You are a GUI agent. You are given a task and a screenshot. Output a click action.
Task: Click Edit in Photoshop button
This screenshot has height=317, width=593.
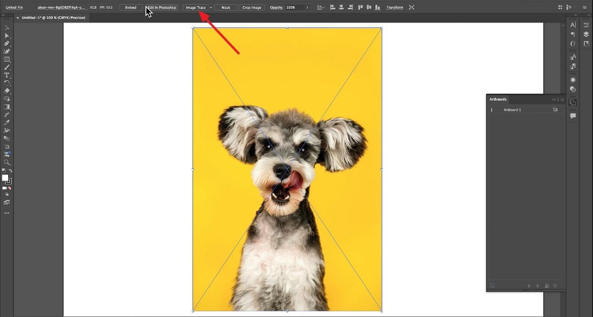tap(161, 7)
